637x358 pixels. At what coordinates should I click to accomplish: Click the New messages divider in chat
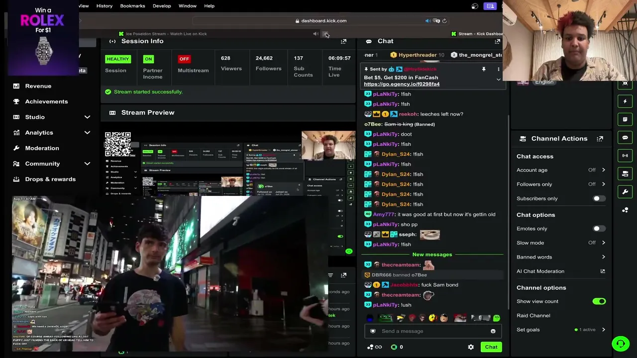pos(432,255)
